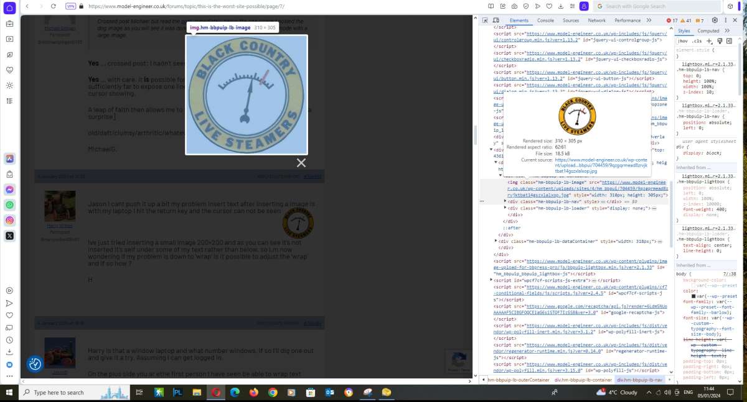Open Workspaces briefcase icon in sidebar
This screenshot has height=402, width=747.
pyautogui.click(x=9, y=24)
